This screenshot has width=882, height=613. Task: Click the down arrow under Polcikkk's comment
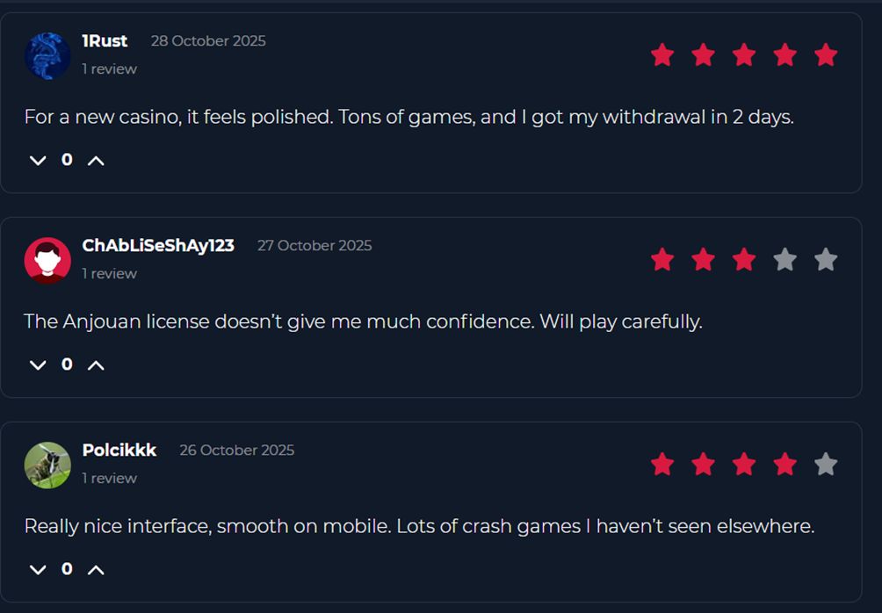(x=38, y=569)
